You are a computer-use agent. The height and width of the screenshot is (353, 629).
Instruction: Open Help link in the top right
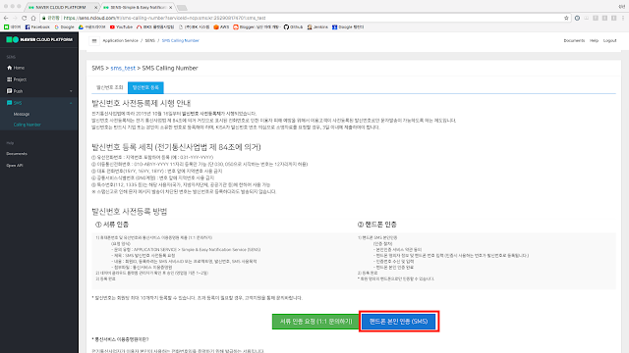click(594, 41)
